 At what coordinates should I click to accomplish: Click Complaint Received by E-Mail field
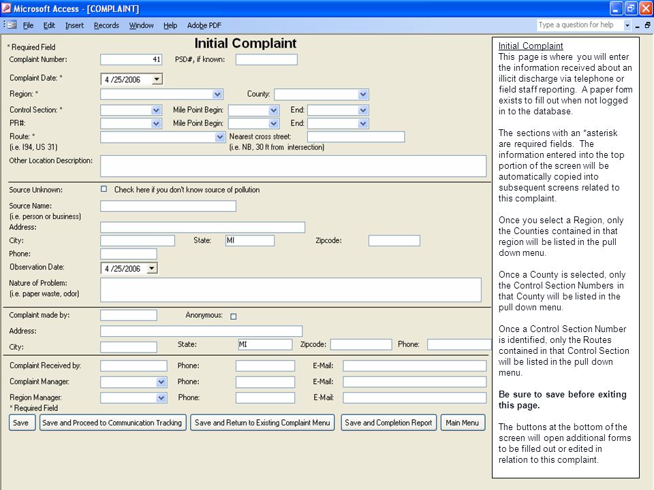(x=415, y=366)
